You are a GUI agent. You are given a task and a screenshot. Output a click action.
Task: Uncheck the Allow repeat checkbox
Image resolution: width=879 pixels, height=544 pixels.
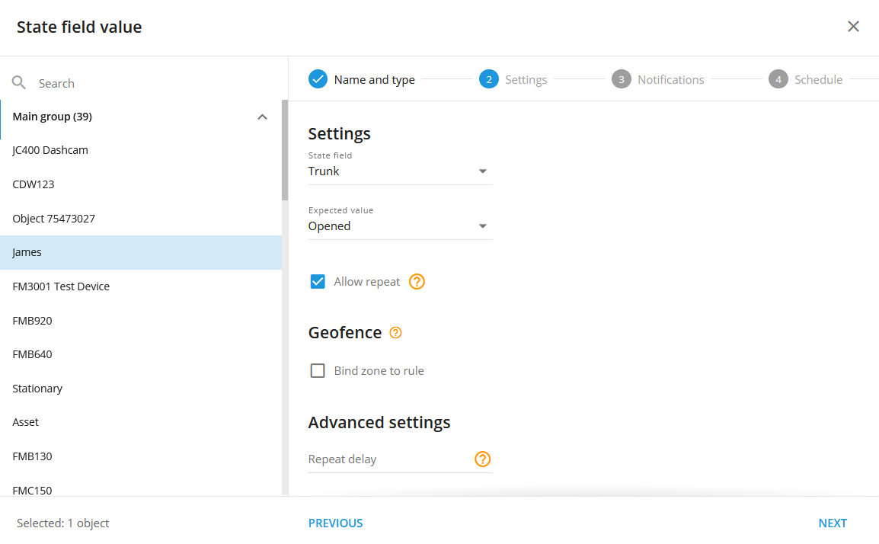click(318, 282)
